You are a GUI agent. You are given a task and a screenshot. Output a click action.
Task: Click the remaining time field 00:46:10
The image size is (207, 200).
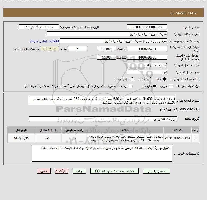pyautogui.click(x=49, y=49)
